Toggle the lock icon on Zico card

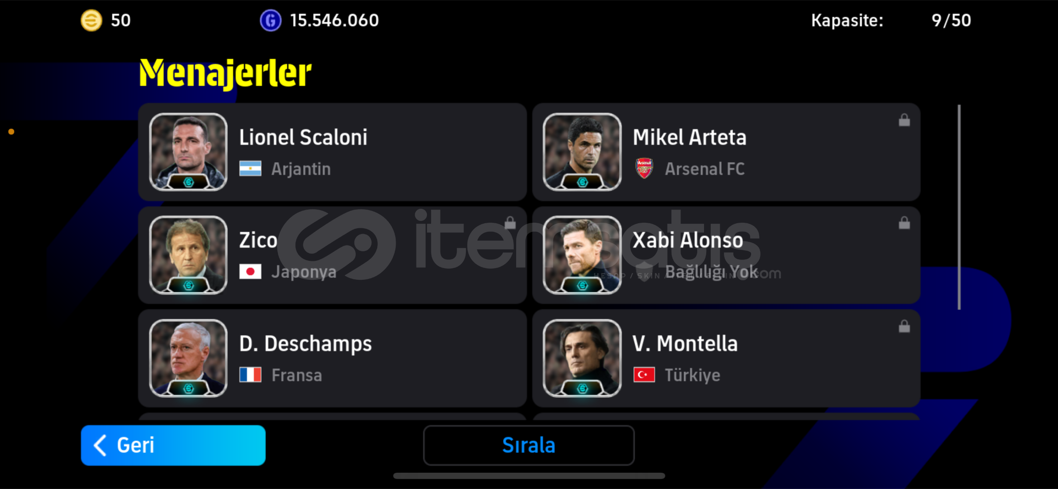[510, 223]
